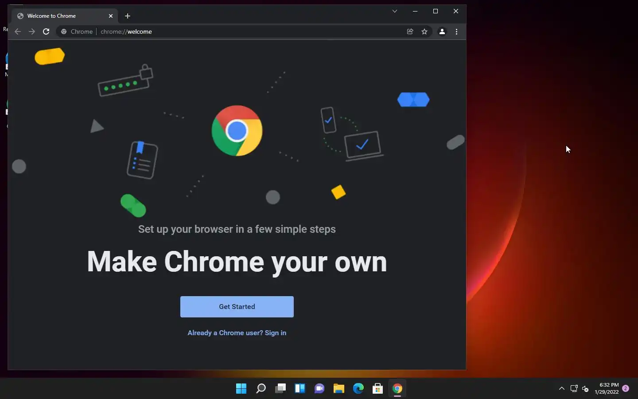Open the clock showing 6:32 PM
The width and height of the screenshot is (638, 399).
pos(607,388)
